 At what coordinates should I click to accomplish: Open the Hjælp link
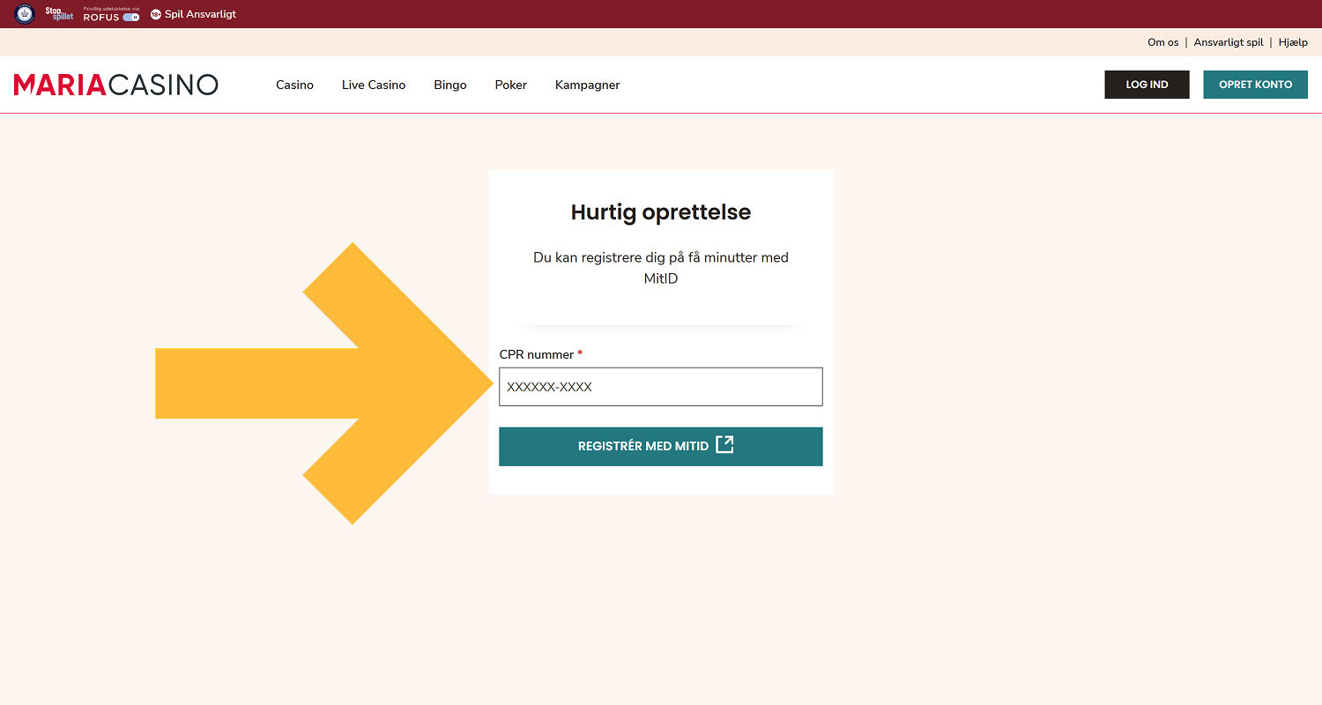tap(1293, 42)
